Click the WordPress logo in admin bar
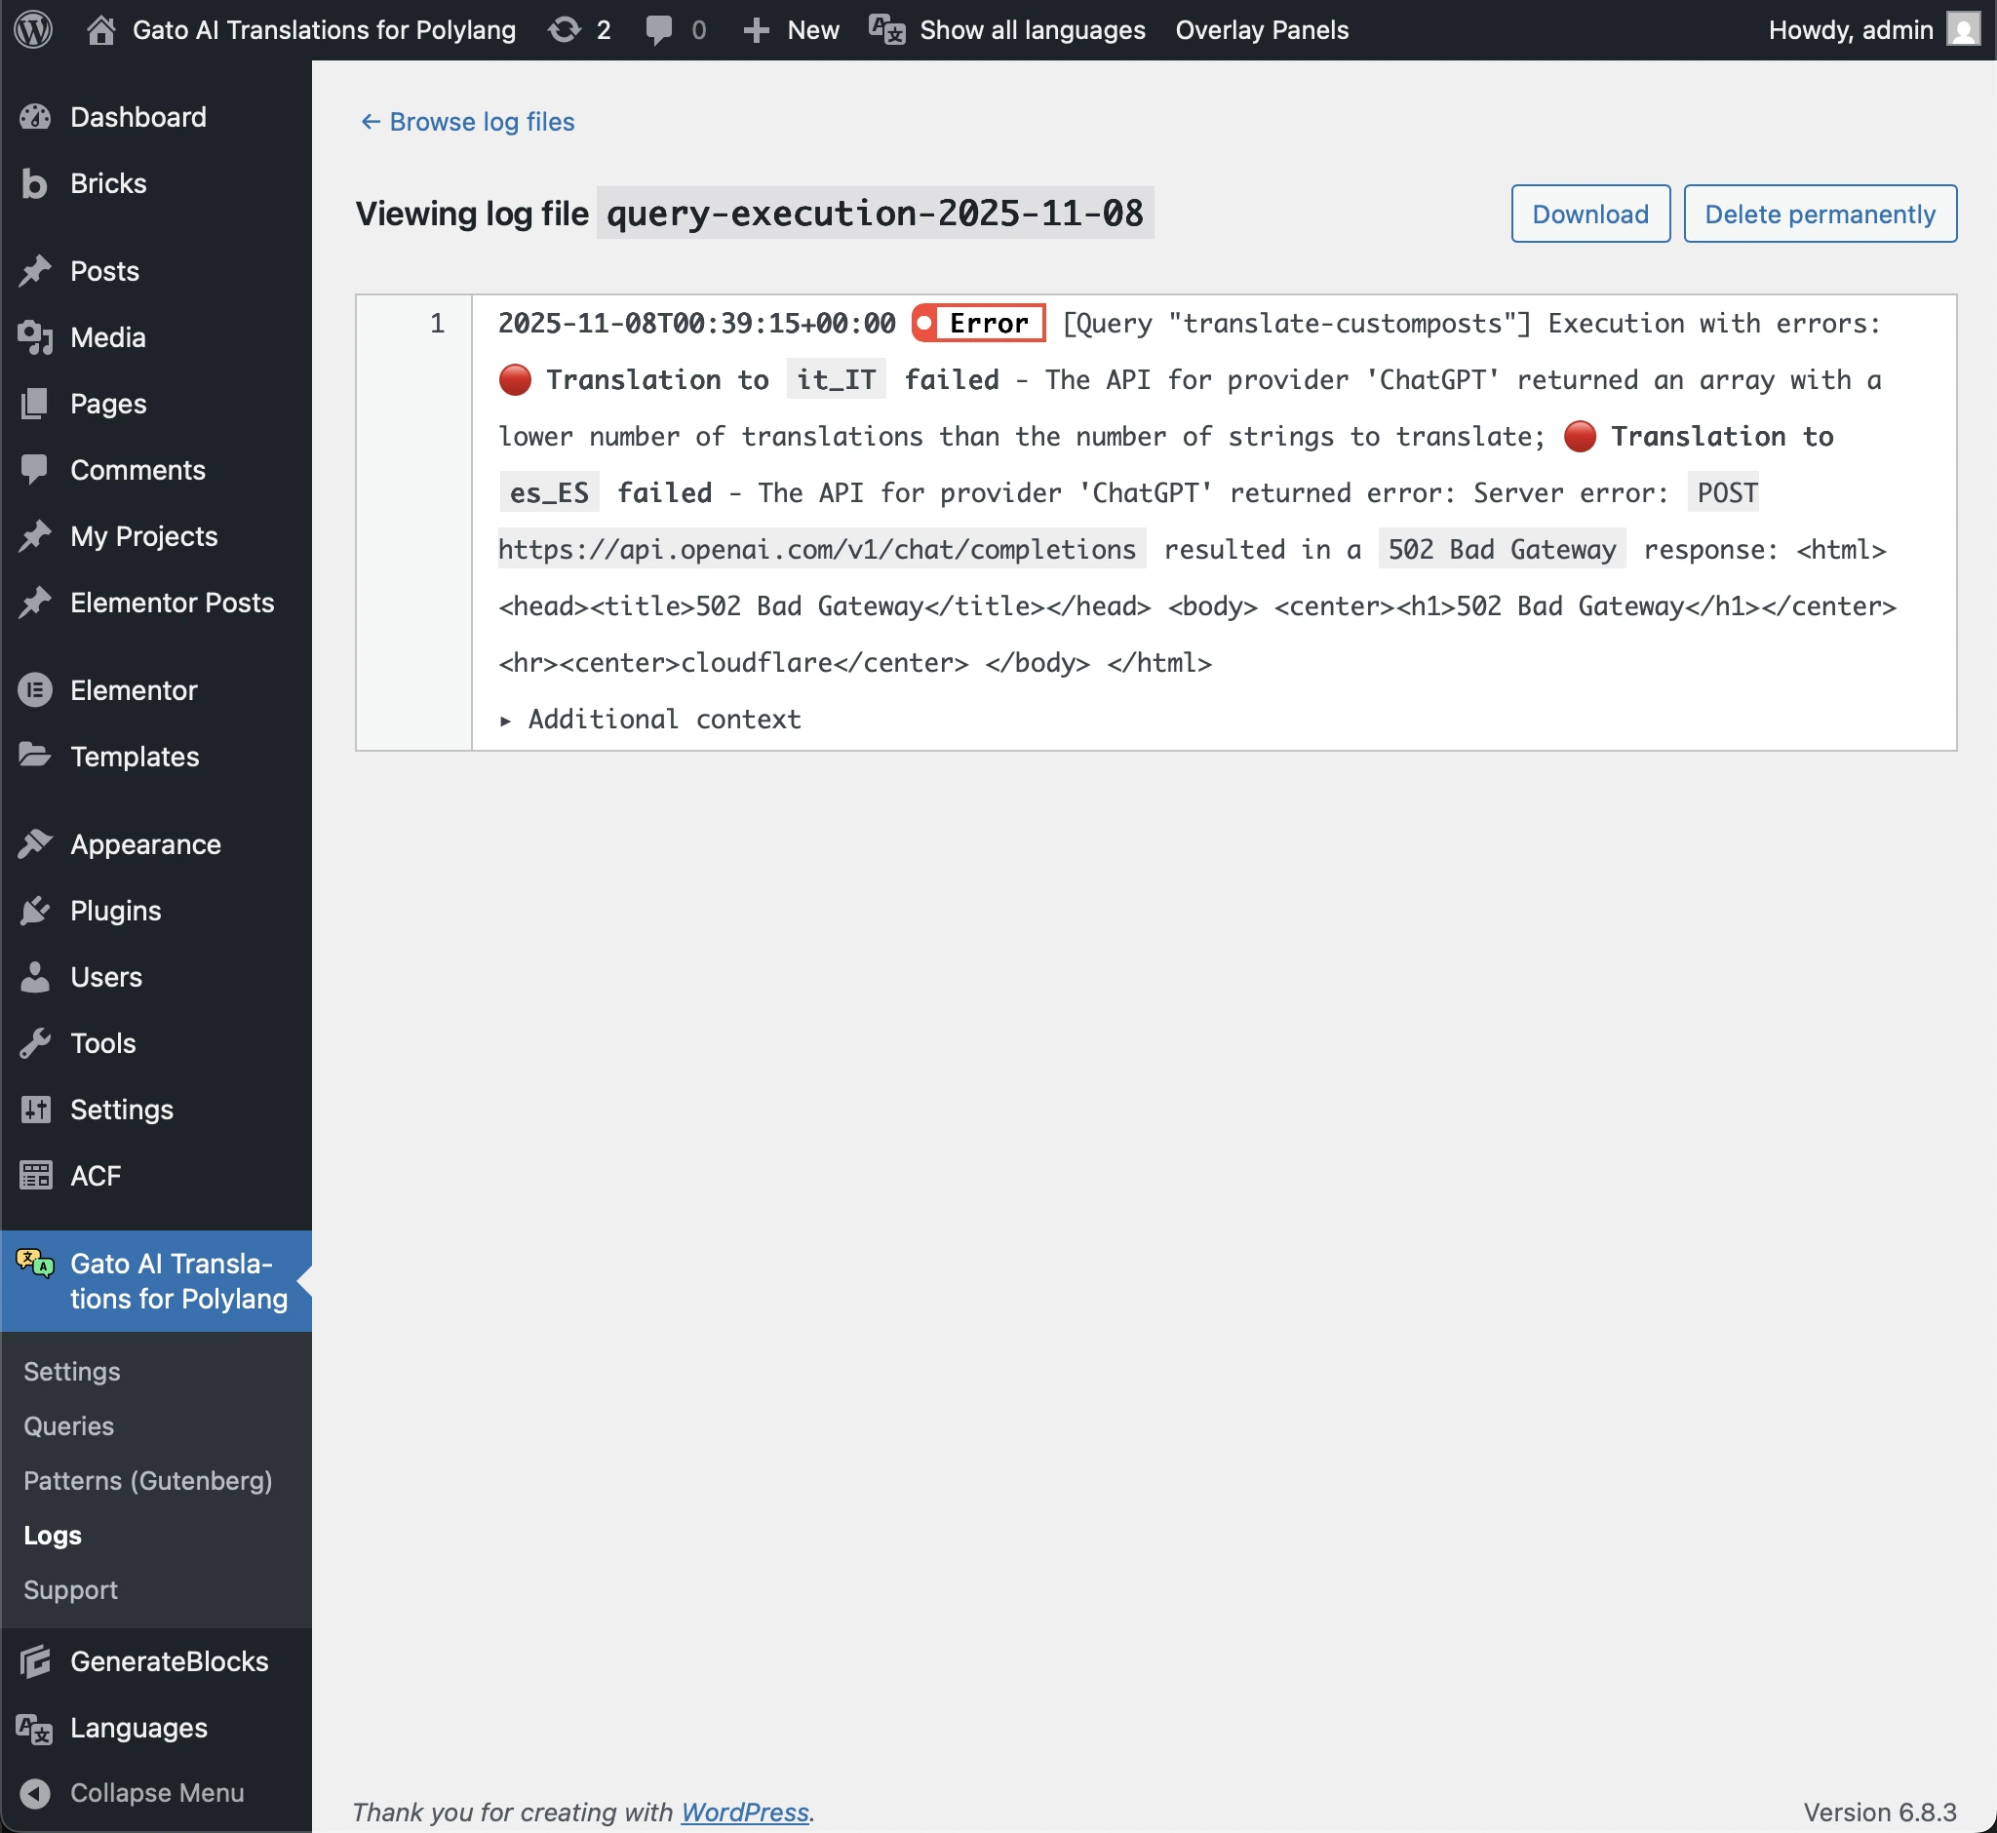The width and height of the screenshot is (1997, 1833). [33, 30]
